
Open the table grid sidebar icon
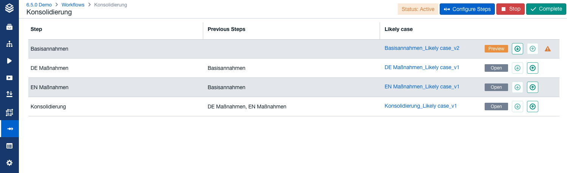point(9,146)
